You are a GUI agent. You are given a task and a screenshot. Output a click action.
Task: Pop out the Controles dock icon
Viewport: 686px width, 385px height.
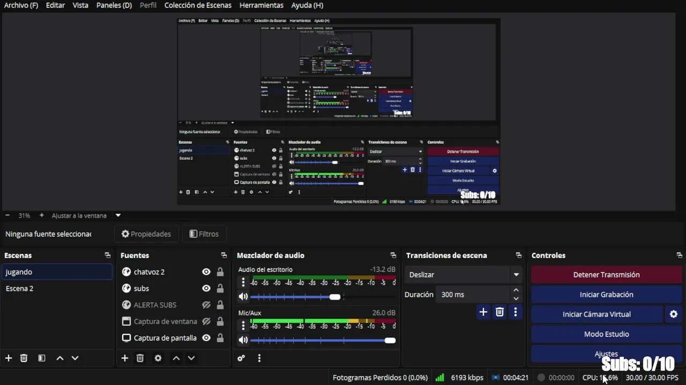pos(679,256)
